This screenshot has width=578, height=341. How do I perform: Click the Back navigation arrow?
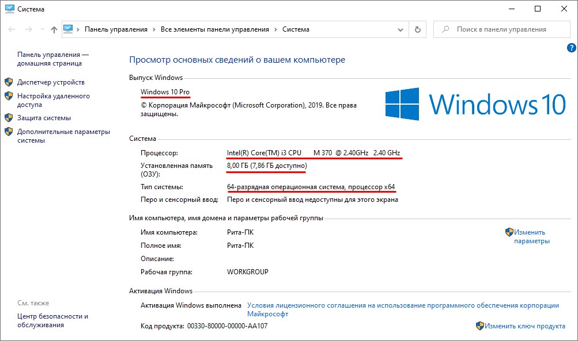[x=12, y=29]
